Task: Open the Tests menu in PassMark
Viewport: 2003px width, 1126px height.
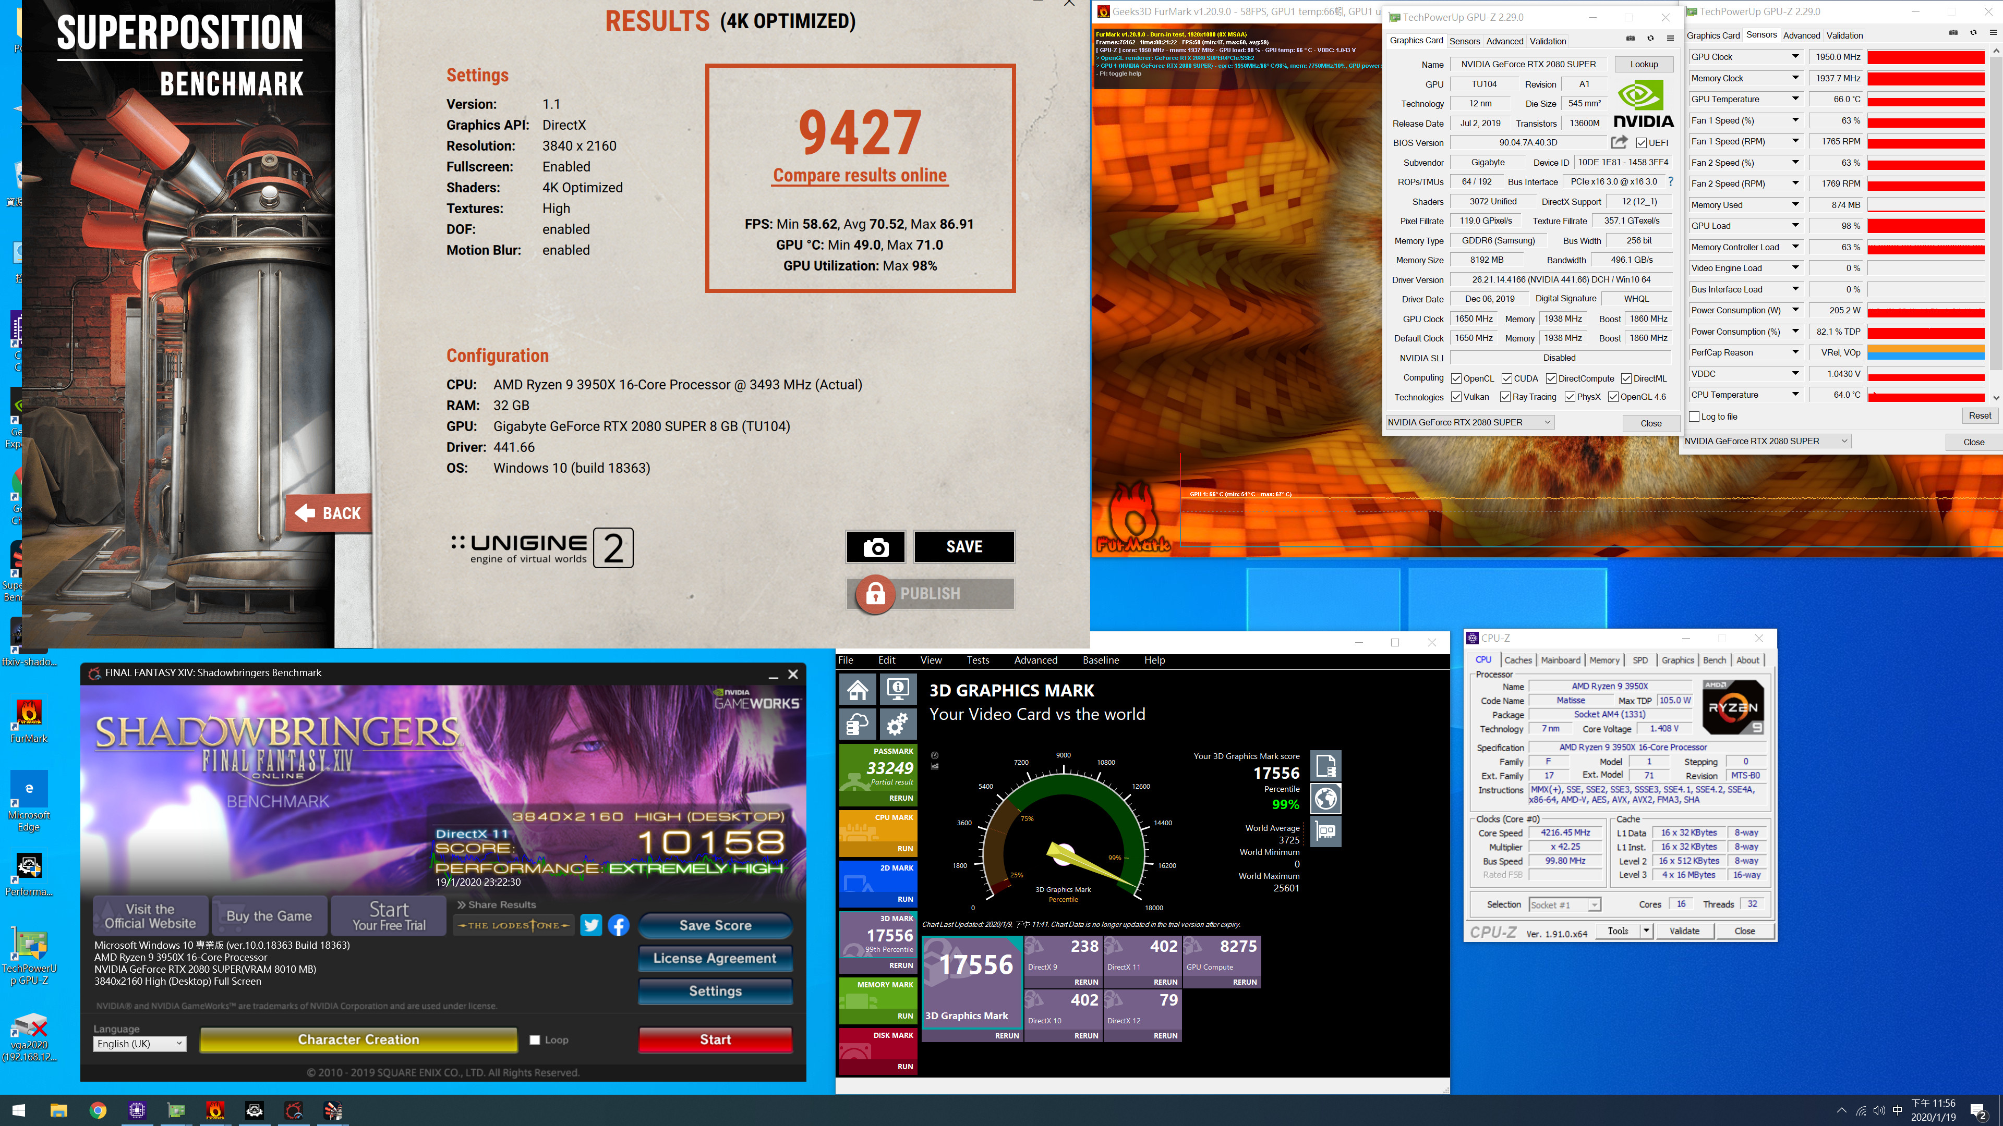Action: 978,660
